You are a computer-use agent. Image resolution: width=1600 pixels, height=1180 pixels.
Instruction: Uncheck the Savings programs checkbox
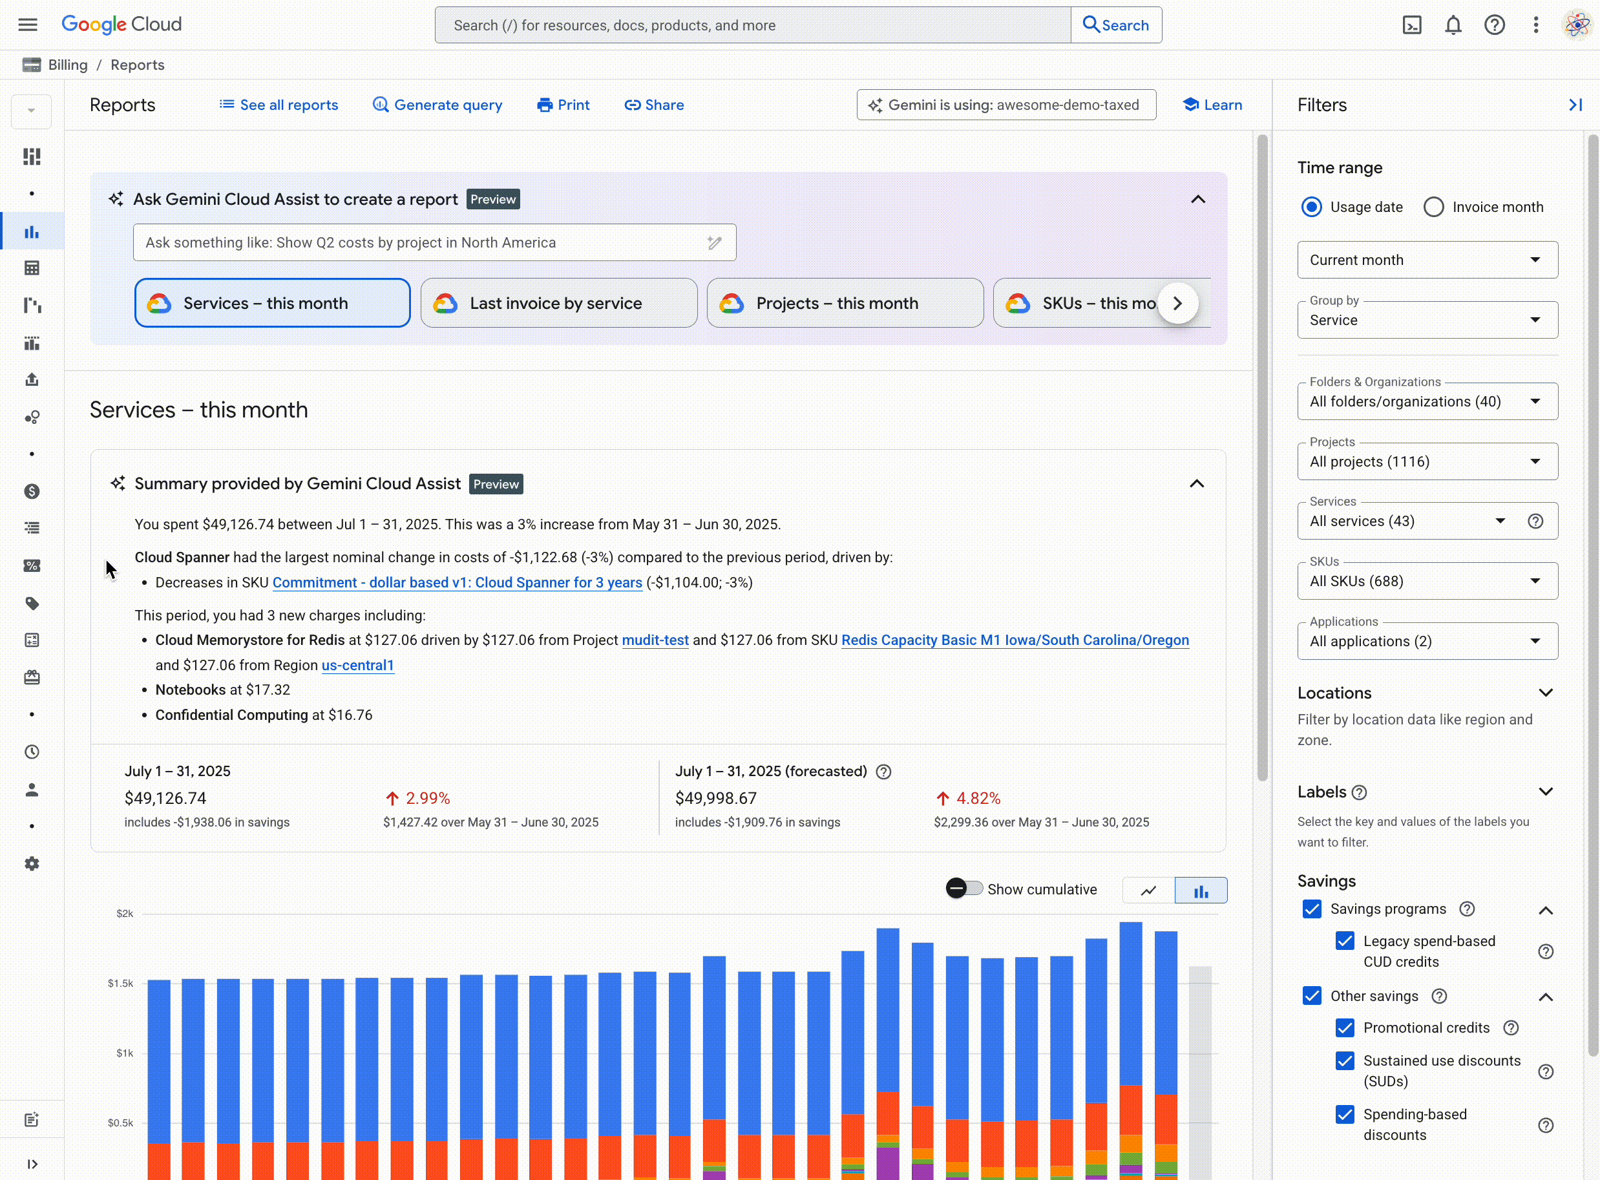coord(1312,909)
